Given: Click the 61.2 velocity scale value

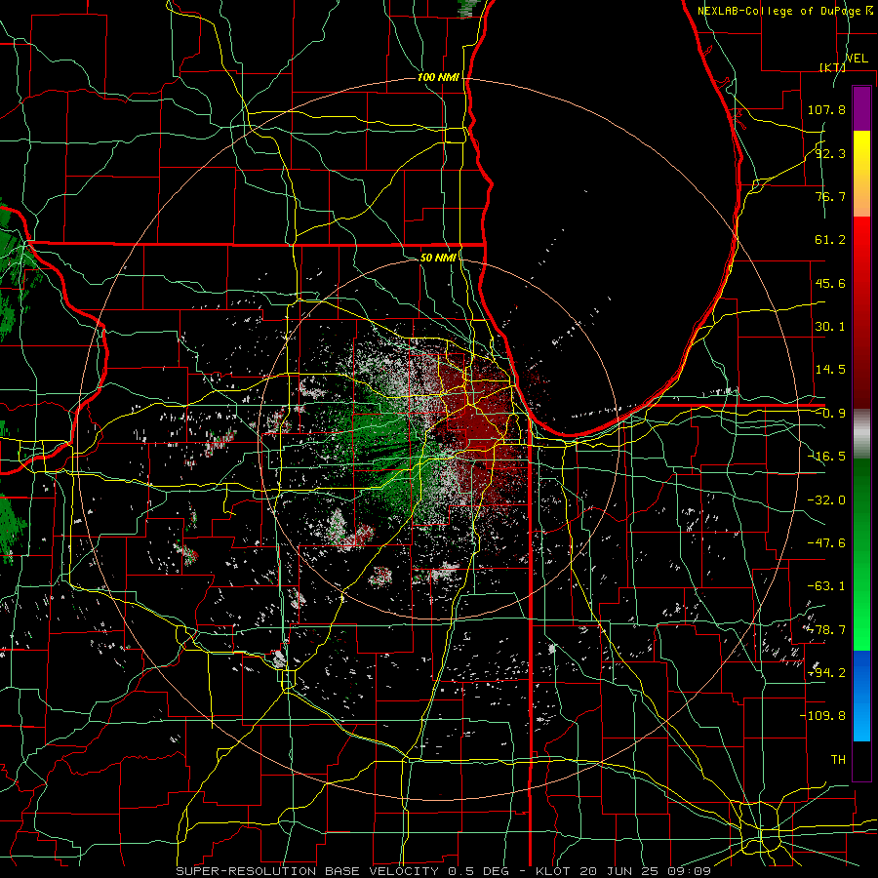Looking at the screenshot, I should click(830, 240).
